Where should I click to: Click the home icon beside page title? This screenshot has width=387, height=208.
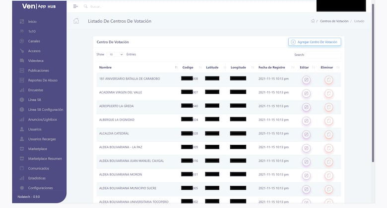76,21
